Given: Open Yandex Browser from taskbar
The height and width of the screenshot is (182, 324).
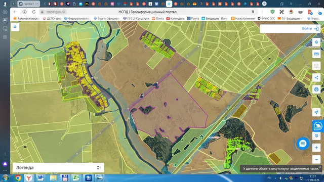Looking at the screenshot, I should point(29,178).
